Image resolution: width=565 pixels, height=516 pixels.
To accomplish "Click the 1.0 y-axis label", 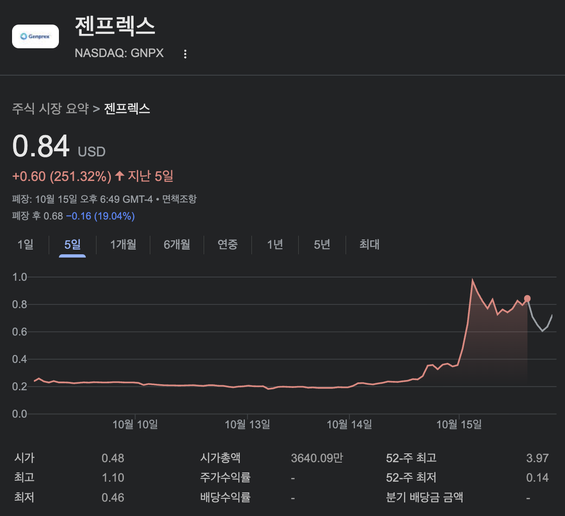I will 19,277.
